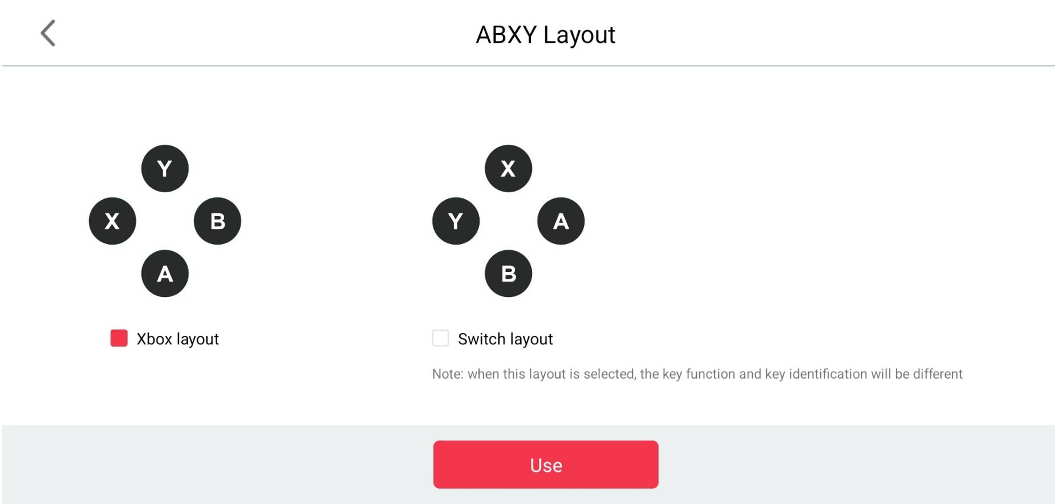The image size is (1055, 504).
Task: Click the center of Switch button diagram
Action: [508, 221]
